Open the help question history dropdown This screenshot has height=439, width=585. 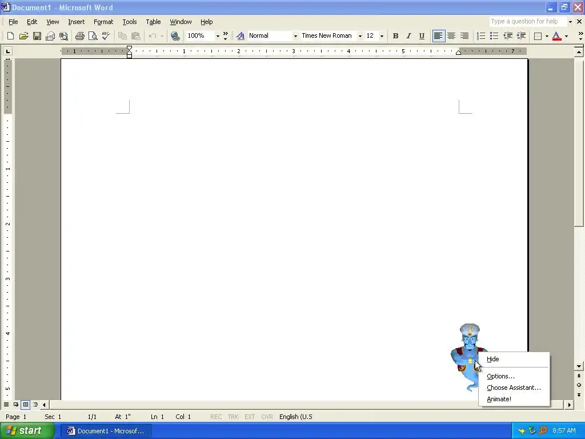click(x=570, y=22)
